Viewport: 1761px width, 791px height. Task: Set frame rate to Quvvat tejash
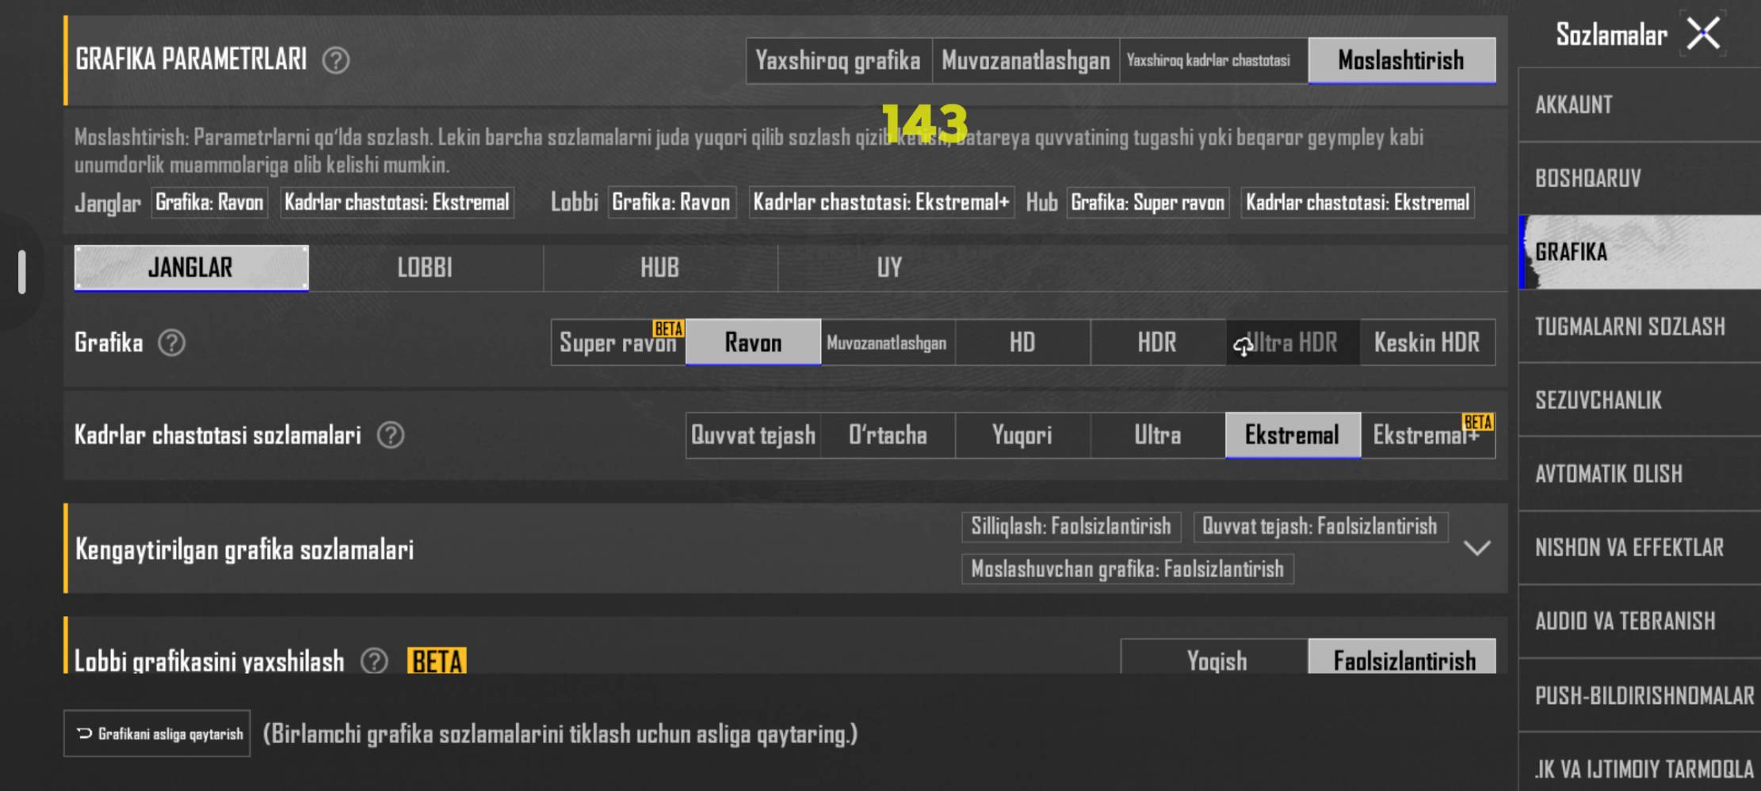pyautogui.click(x=753, y=435)
